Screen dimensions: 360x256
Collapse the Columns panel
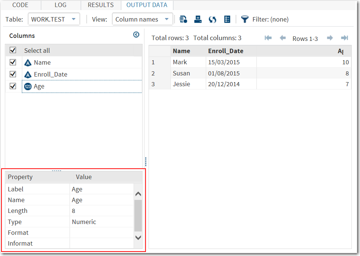pos(136,34)
